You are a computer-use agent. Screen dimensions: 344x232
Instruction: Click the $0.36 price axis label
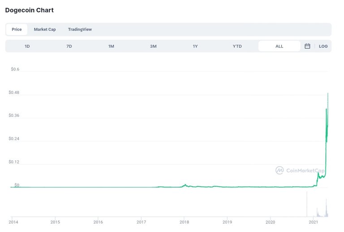click(x=14, y=116)
